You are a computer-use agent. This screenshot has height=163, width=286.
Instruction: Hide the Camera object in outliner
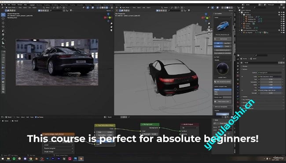(282, 24)
